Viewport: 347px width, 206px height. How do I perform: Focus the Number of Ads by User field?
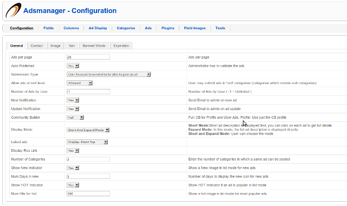coord(88,92)
